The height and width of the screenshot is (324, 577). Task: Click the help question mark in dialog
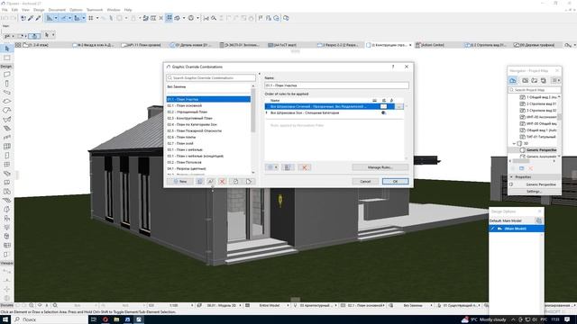393,67
